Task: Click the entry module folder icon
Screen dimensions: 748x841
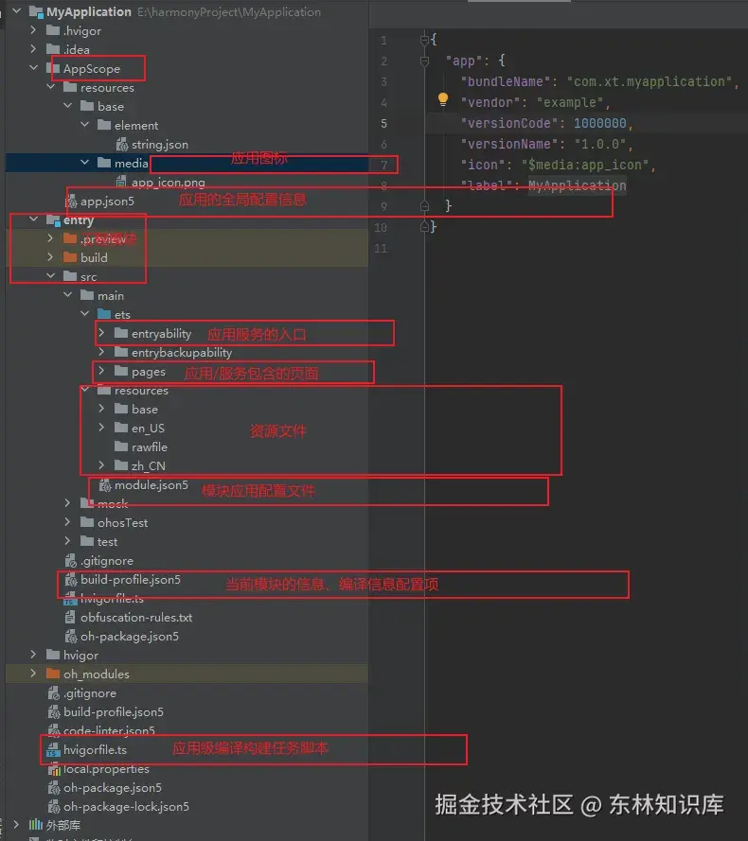Action: click(53, 219)
